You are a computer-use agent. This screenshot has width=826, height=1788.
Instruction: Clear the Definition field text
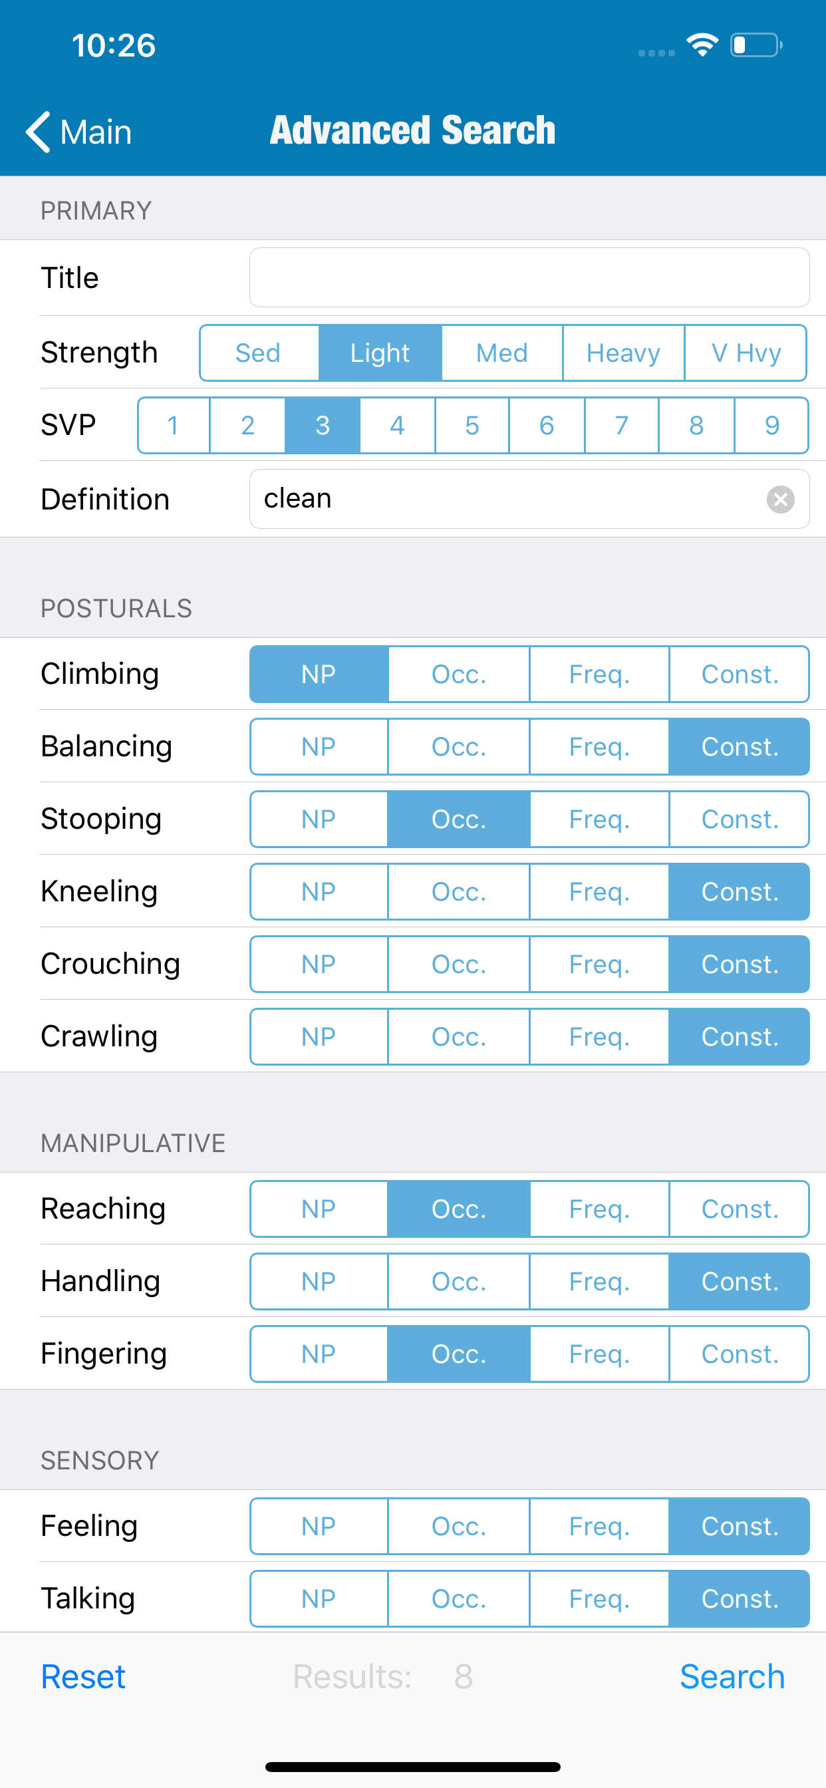click(x=780, y=499)
